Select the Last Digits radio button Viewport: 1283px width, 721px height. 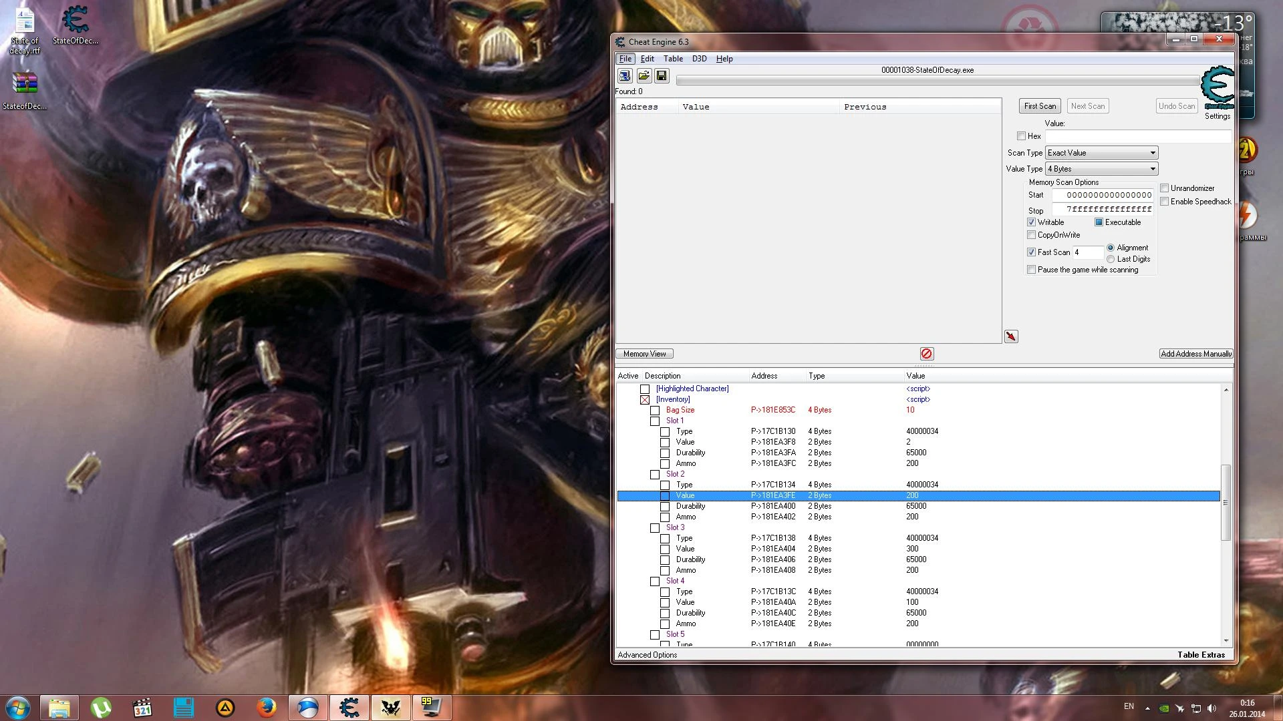click(x=1111, y=259)
